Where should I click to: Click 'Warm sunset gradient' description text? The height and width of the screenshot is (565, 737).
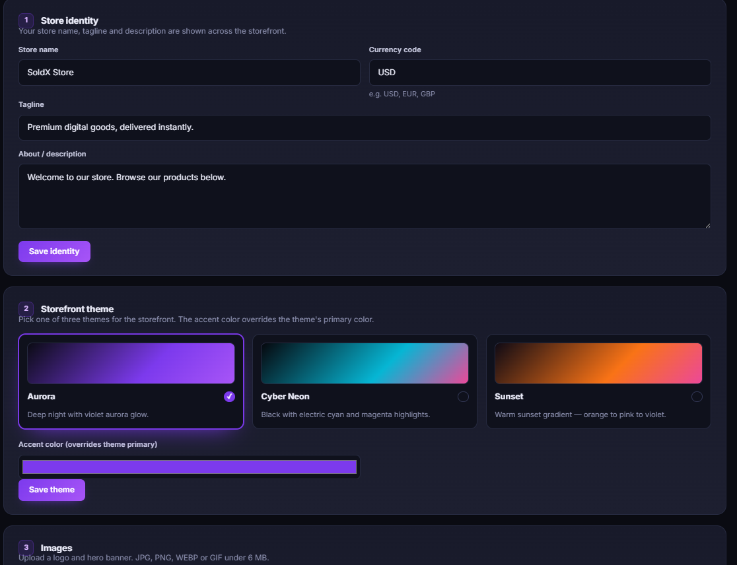(580, 415)
